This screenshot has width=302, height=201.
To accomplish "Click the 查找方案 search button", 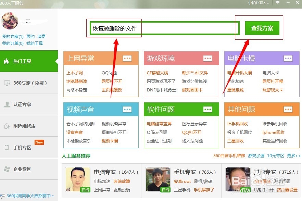I will [x=262, y=28].
